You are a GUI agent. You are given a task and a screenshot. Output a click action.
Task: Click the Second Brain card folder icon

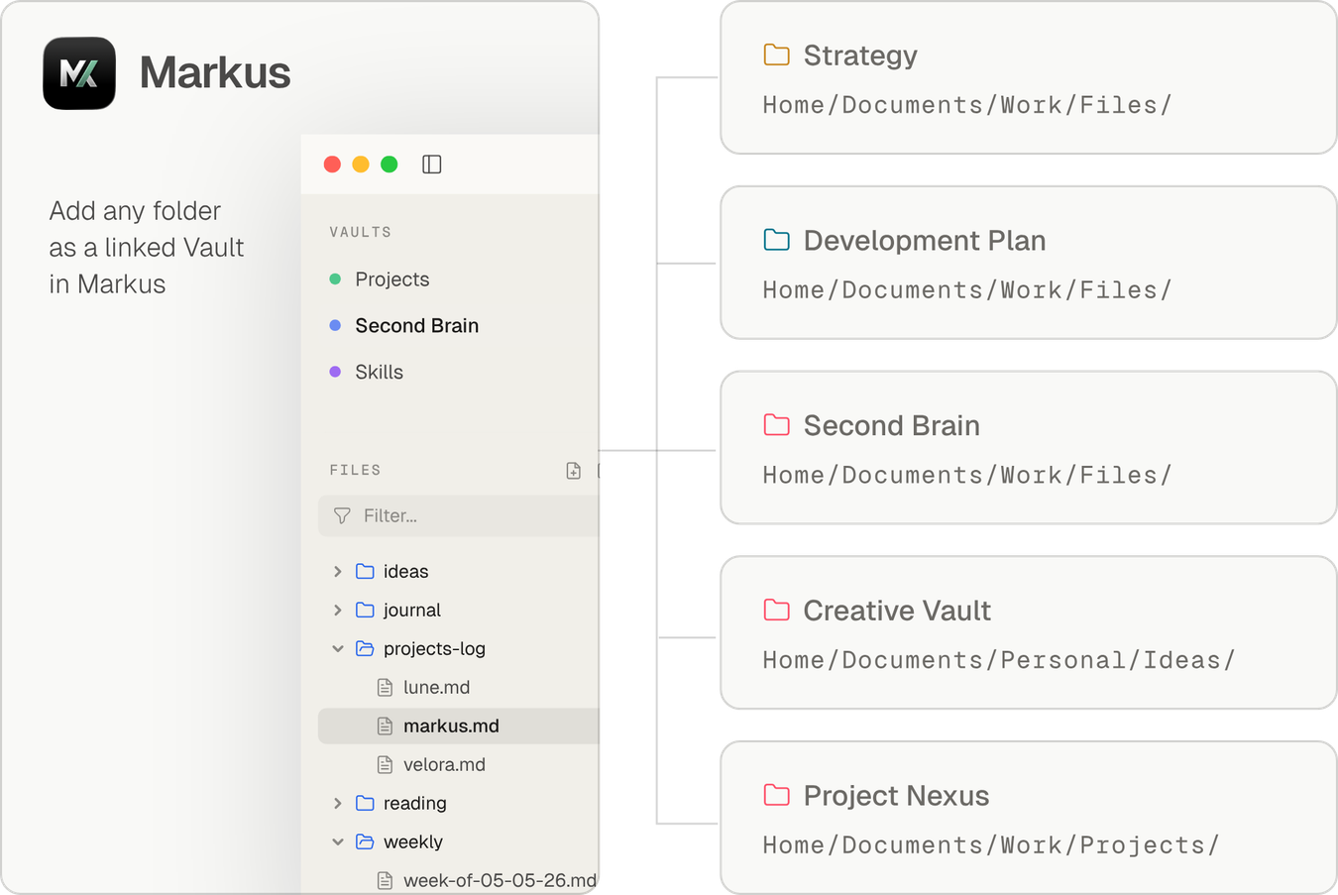click(x=777, y=425)
